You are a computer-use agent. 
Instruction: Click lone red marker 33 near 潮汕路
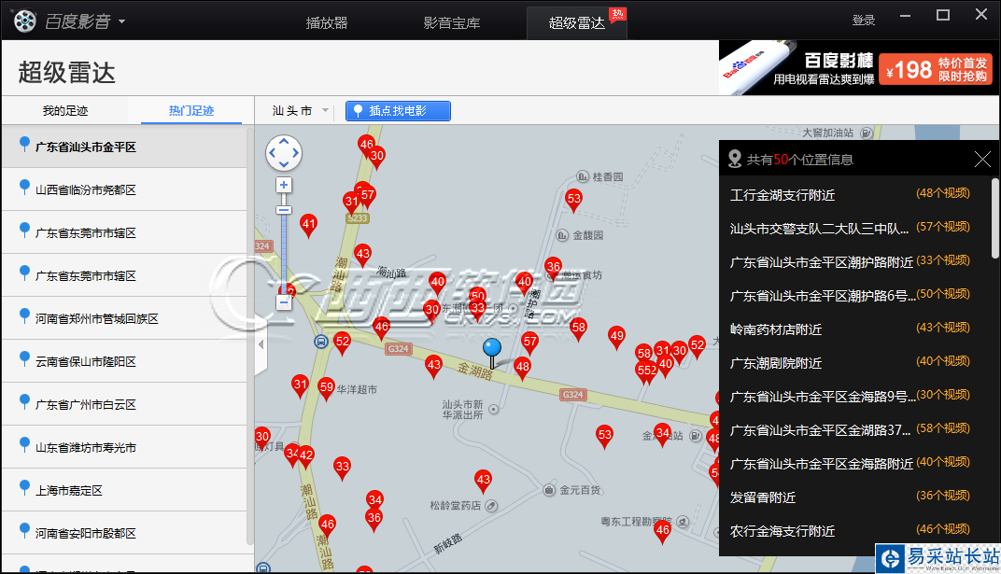(x=343, y=468)
